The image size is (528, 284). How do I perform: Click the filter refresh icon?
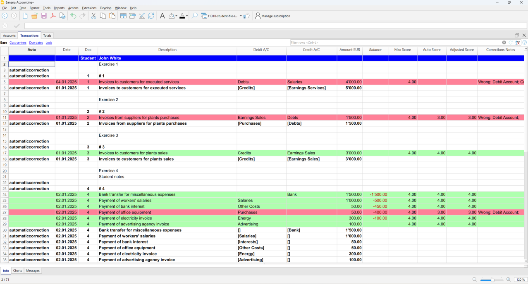[x=511, y=43]
